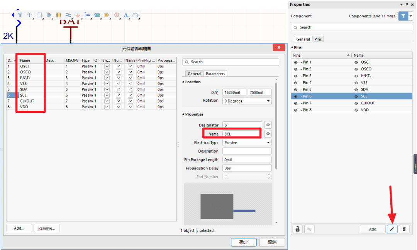Select the place wire tool
The height and width of the screenshot is (250, 417).
pyautogui.click(x=68, y=15)
